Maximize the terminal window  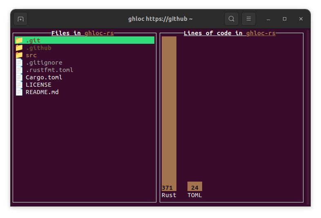click(285, 19)
